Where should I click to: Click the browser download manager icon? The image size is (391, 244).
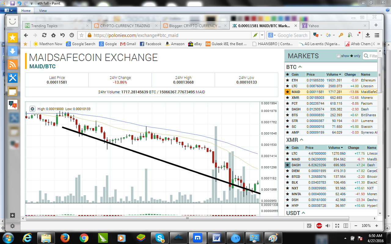[368, 35]
